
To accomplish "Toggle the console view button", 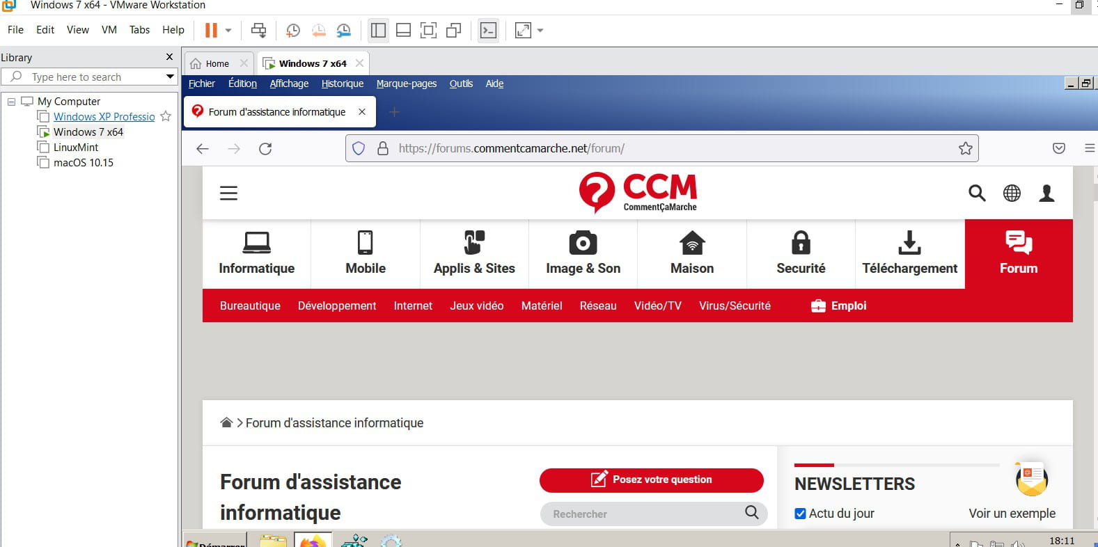I will (x=489, y=30).
